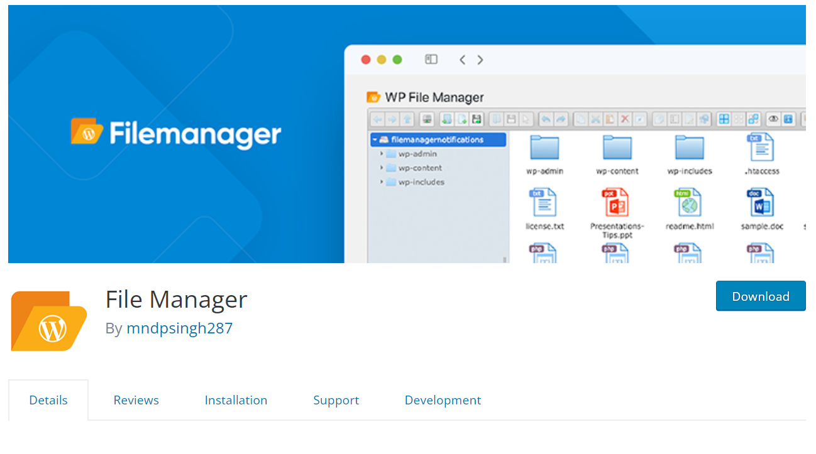Click the black floppy disk save icon
This screenshot has width=816, height=454.
tap(476, 119)
